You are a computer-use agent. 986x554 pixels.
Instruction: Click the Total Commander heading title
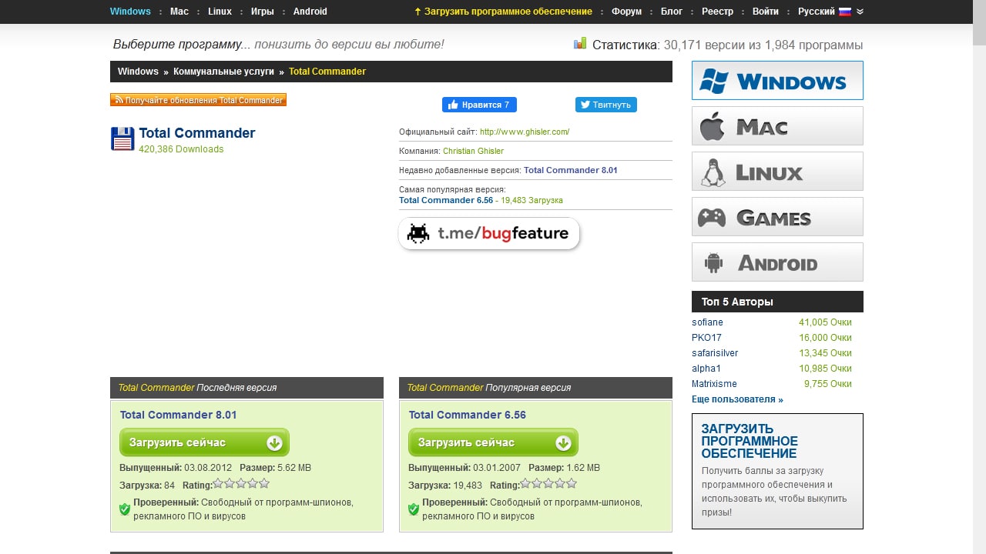click(x=197, y=133)
